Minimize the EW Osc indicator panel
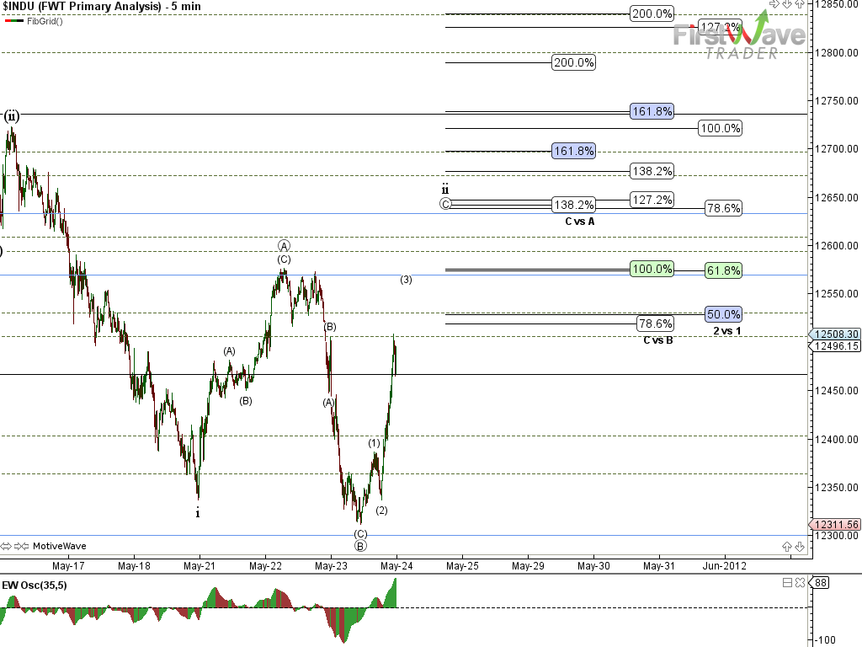862x647 pixels. 787,583
